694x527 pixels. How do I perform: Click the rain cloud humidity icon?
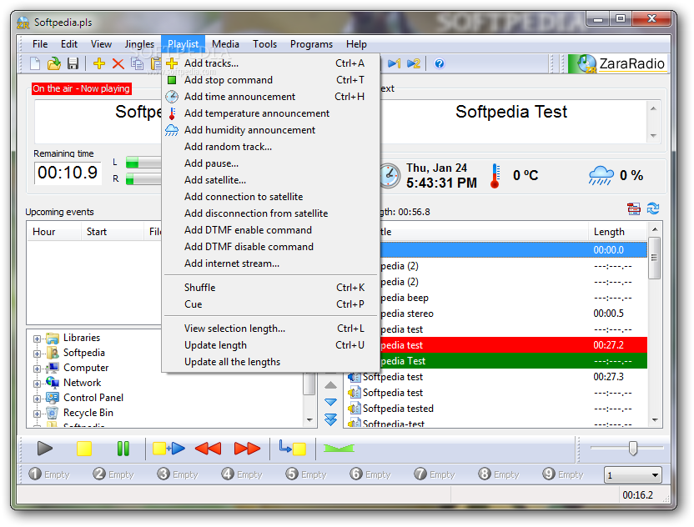coord(601,176)
